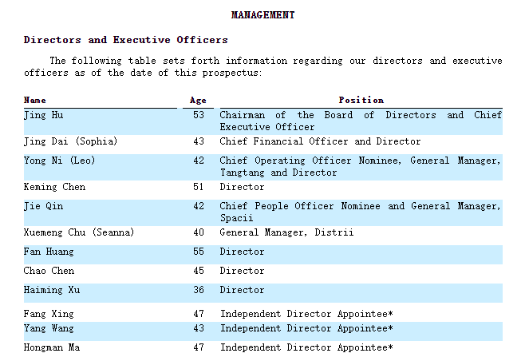Click Chao Chen's age 45

[199, 271]
